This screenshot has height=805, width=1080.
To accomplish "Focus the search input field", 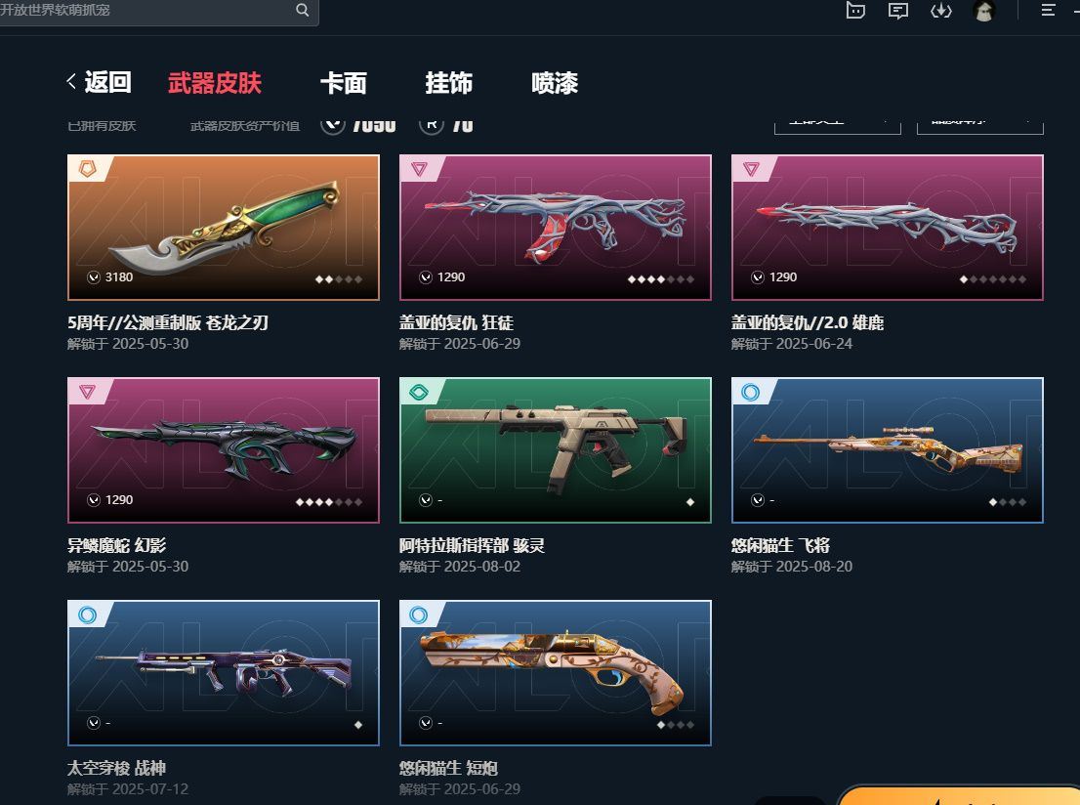I will [x=146, y=11].
